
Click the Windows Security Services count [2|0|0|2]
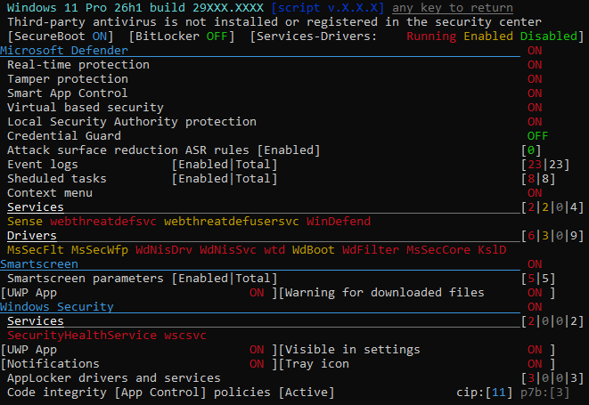[x=552, y=321]
